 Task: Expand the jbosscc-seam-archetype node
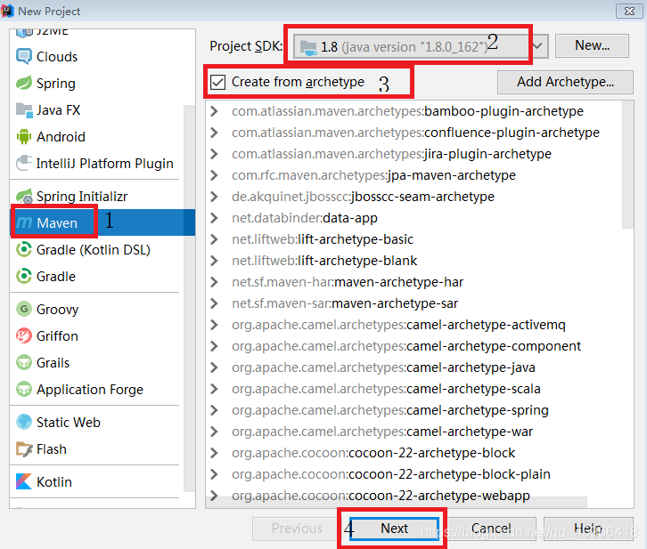tap(214, 197)
